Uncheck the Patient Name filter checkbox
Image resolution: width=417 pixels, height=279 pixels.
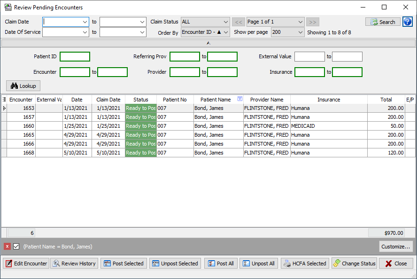(x=16, y=247)
